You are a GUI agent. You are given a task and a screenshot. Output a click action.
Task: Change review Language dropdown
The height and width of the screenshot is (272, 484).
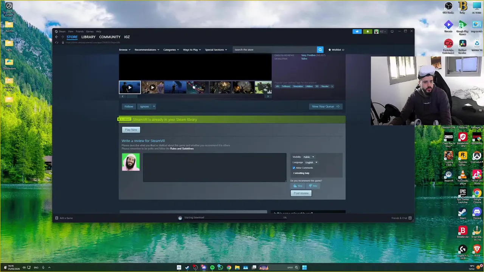311,162
